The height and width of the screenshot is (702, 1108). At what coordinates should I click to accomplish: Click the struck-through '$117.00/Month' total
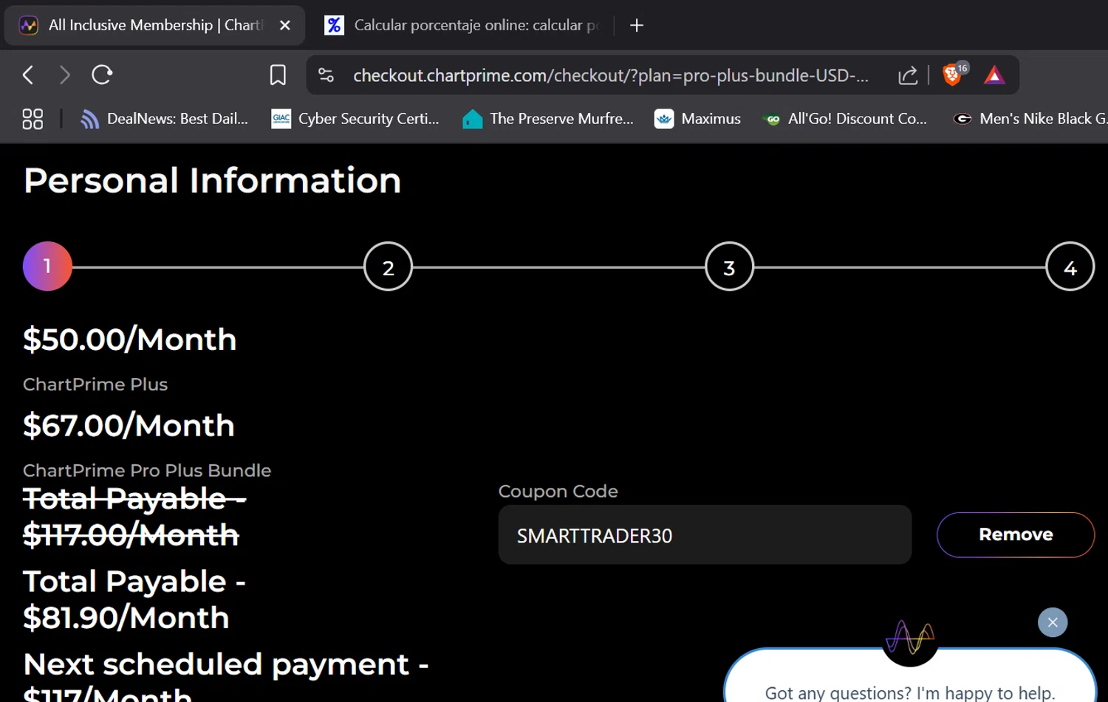[131, 535]
